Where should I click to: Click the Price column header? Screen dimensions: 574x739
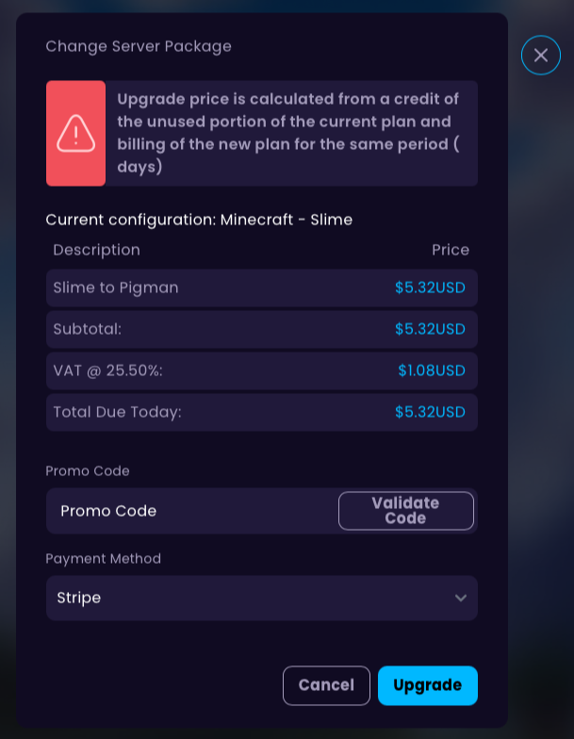point(451,250)
